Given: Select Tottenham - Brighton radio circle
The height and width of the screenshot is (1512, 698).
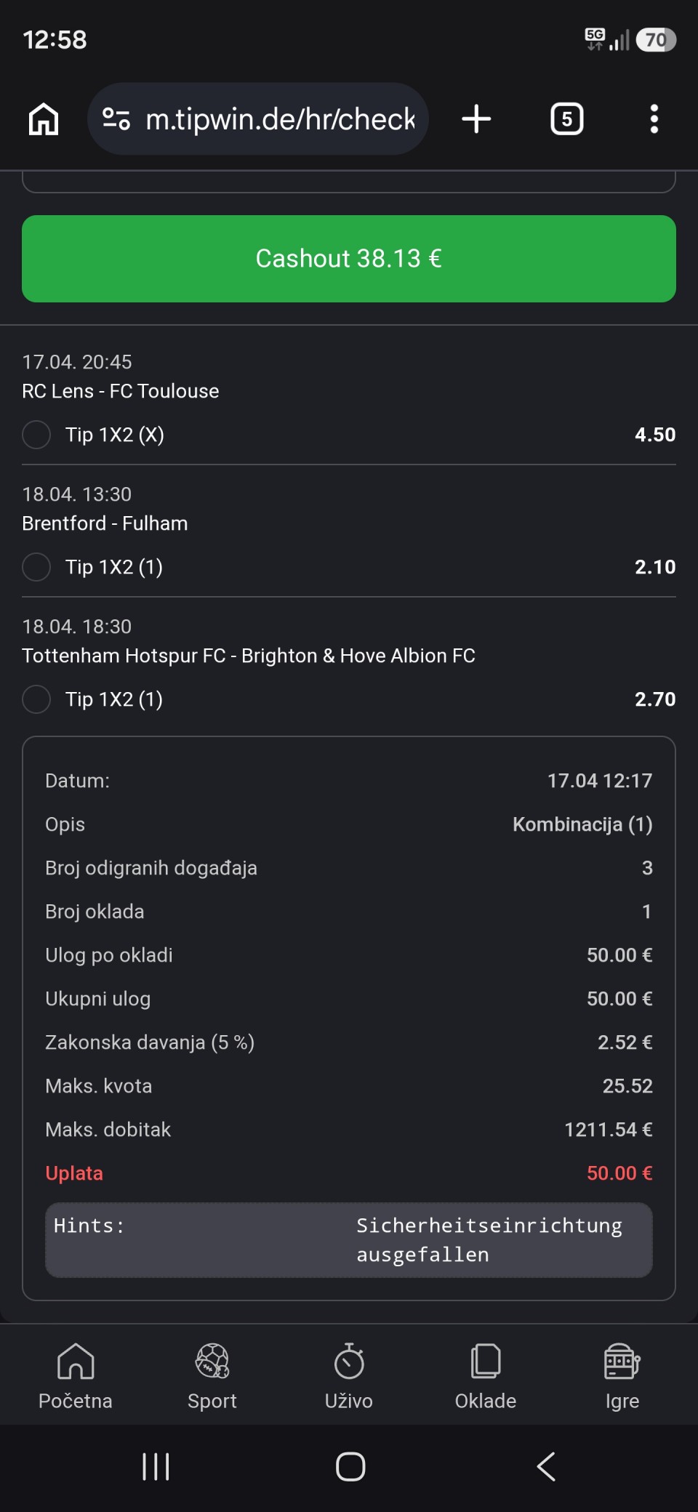Looking at the screenshot, I should click(x=36, y=699).
